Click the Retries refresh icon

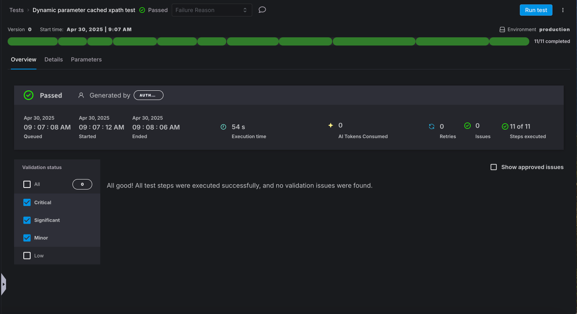432,126
